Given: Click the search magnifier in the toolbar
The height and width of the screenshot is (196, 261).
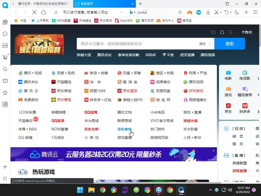Looking at the screenshot, I should [x=180, y=12].
